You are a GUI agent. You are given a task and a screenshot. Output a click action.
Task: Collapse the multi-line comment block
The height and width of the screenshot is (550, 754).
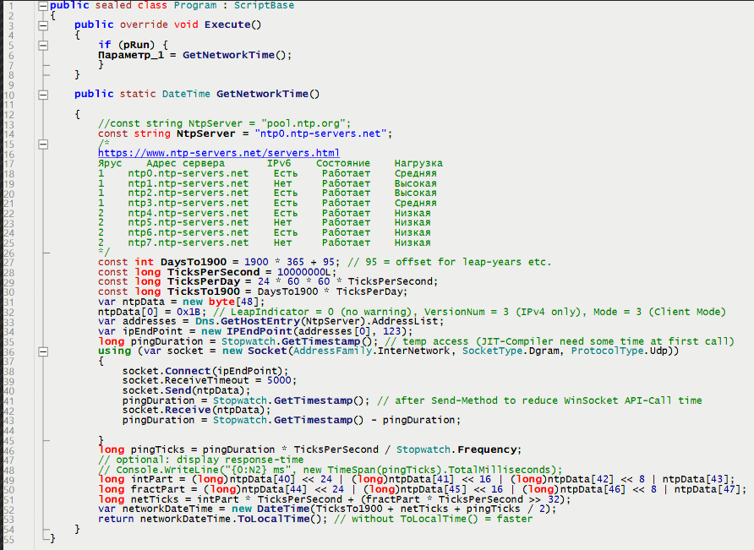coord(42,143)
